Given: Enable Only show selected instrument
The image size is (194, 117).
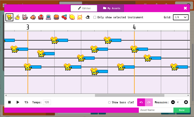Looking at the screenshot, I should point(95,17).
